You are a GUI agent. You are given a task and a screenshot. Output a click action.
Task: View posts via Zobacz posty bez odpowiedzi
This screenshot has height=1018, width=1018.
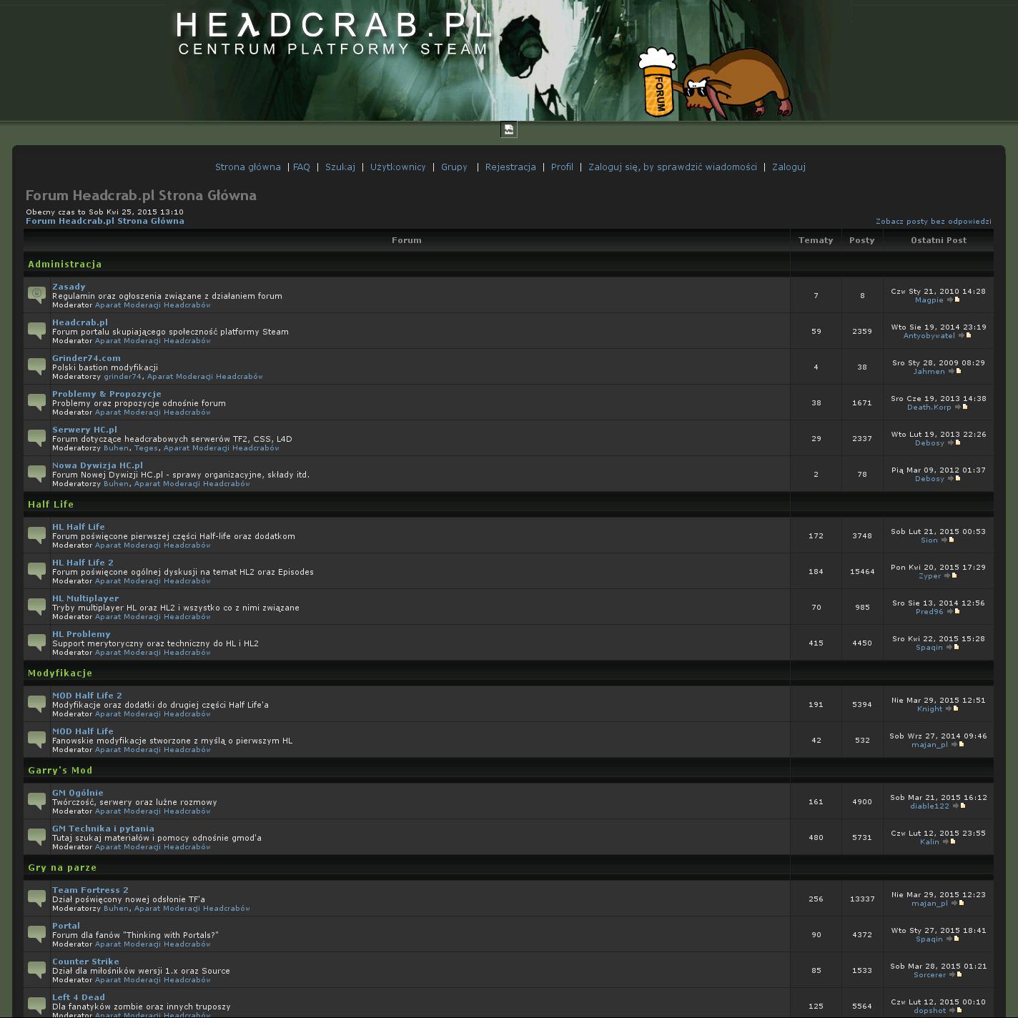click(933, 222)
